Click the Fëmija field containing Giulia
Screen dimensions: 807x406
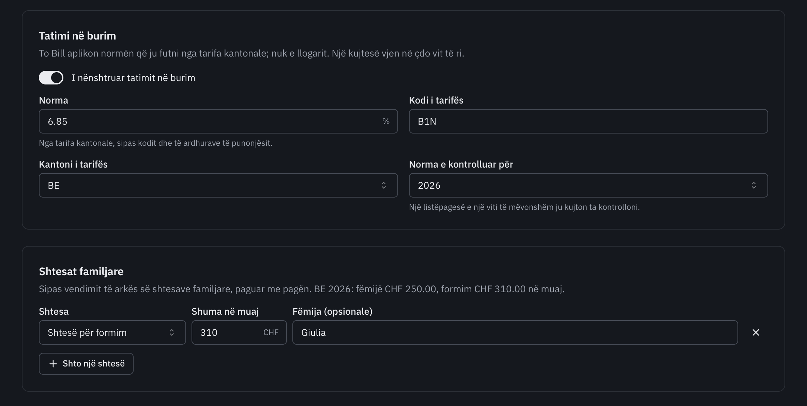coord(515,332)
